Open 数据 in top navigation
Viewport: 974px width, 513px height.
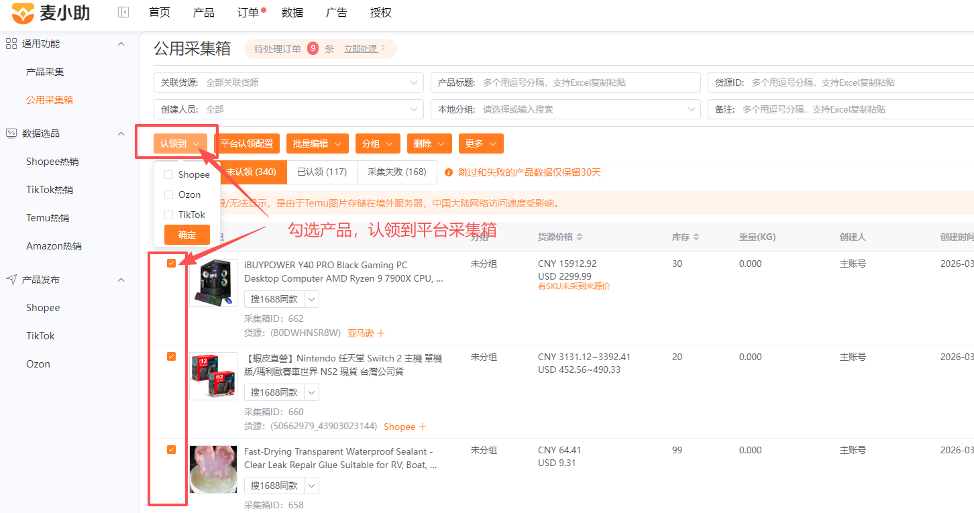click(x=292, y=13)
